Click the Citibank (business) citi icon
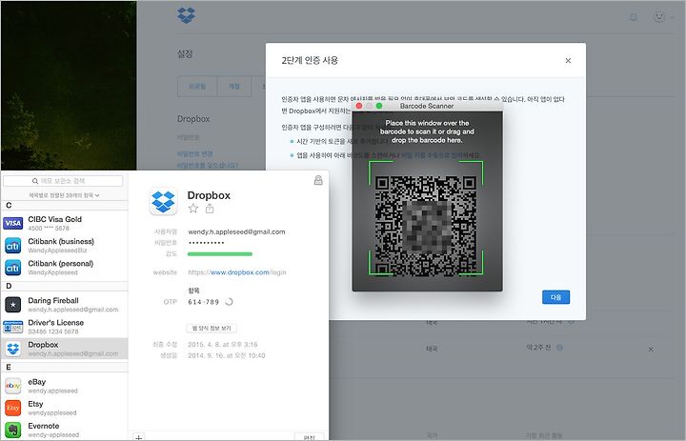The width and height of the screenshot is (686, 441). point(12,246)
